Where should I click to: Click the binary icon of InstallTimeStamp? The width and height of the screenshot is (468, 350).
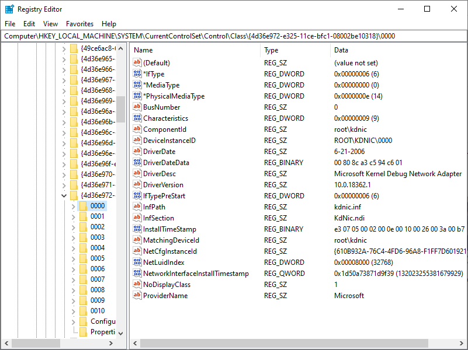[x=137, y=229]
